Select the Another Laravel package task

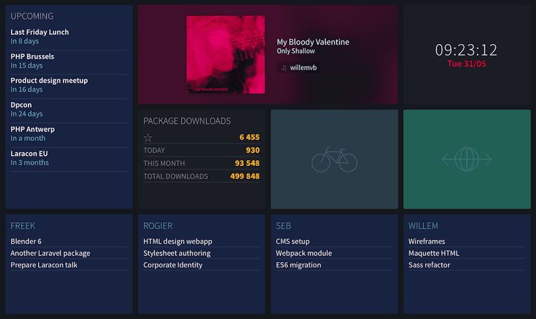[x=50, y=253]
